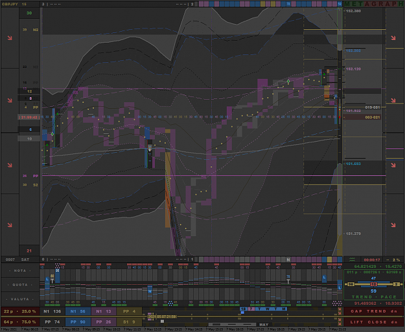405x332 pixels.
Task: Click the 151.932 price label
Action: click(x=353, y=111)
